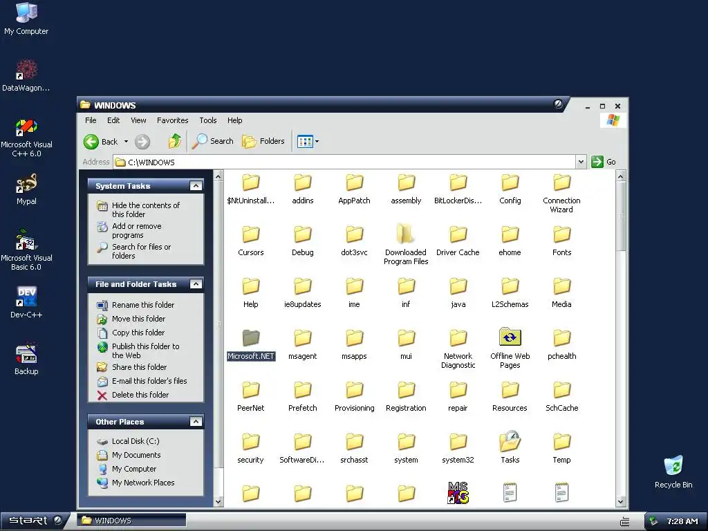Open the Favorites menu

[x=172, y=120]
